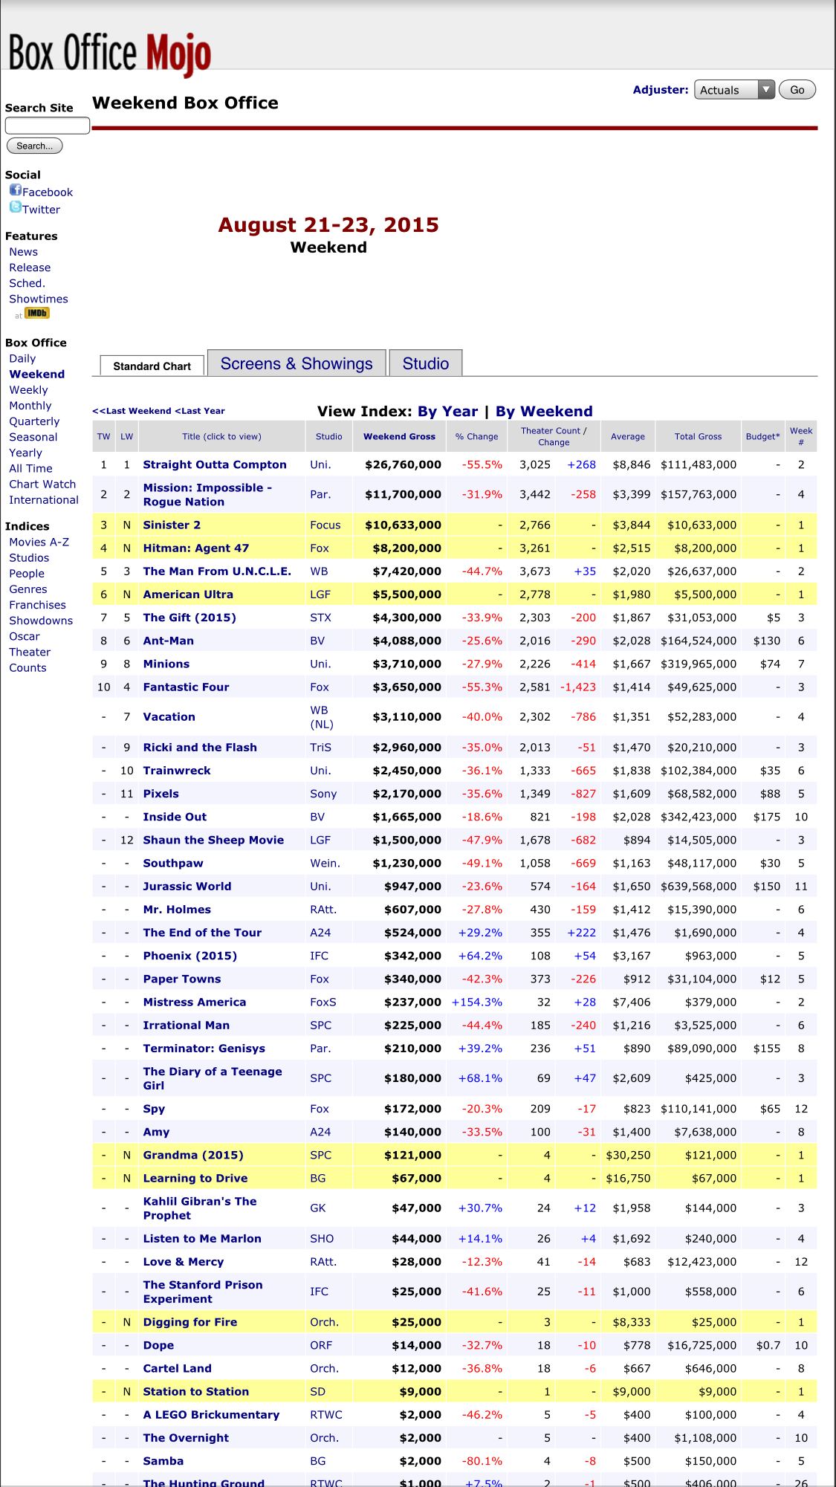
Task: Open Release Sched. sidebar link
Action: pos(30,275)
